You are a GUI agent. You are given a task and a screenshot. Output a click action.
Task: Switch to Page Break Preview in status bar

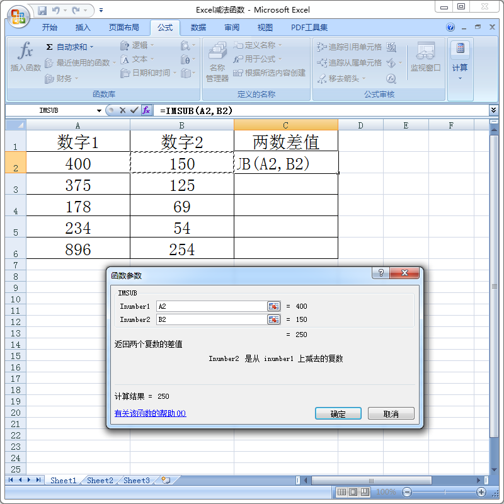(365, 492)
